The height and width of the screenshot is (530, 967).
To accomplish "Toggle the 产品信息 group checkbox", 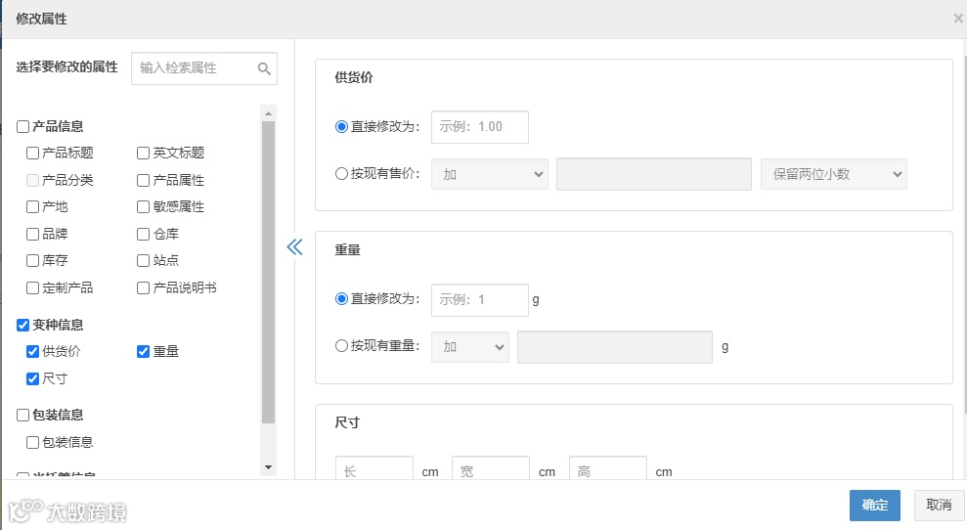I will (x=23, y=126).
